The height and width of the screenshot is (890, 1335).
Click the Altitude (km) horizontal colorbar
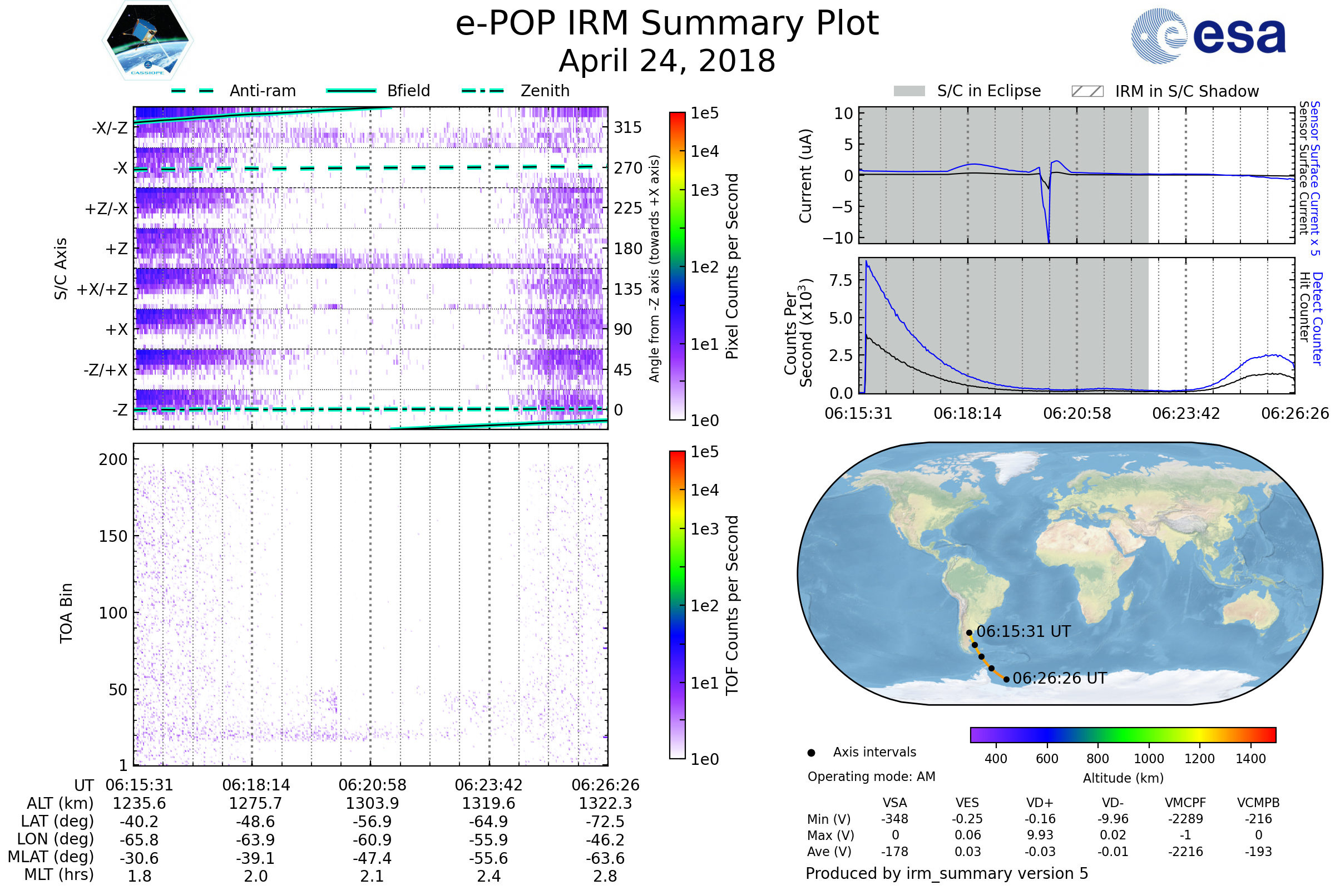[1123, 734]
